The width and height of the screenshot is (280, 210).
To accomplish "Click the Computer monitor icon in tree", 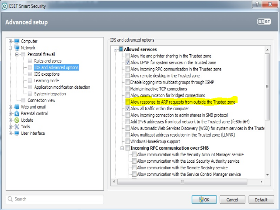I will pyautogui.click(x=17, y=41).
